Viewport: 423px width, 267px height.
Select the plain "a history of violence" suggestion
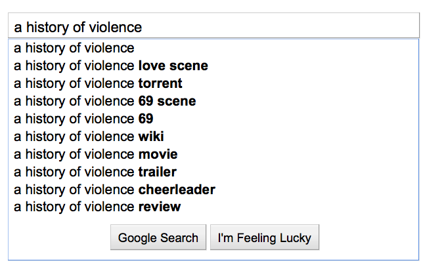tap(74, 48)
